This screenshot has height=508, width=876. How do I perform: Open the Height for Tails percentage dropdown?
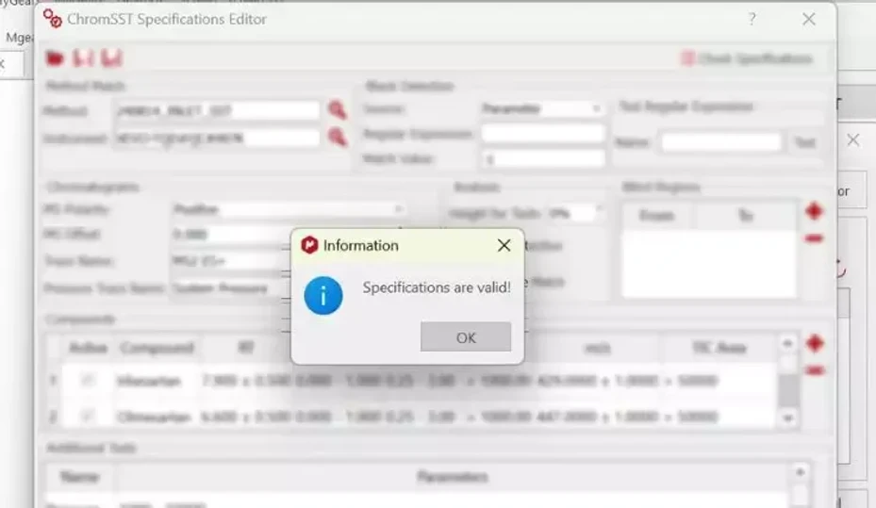tap(575, 213)
